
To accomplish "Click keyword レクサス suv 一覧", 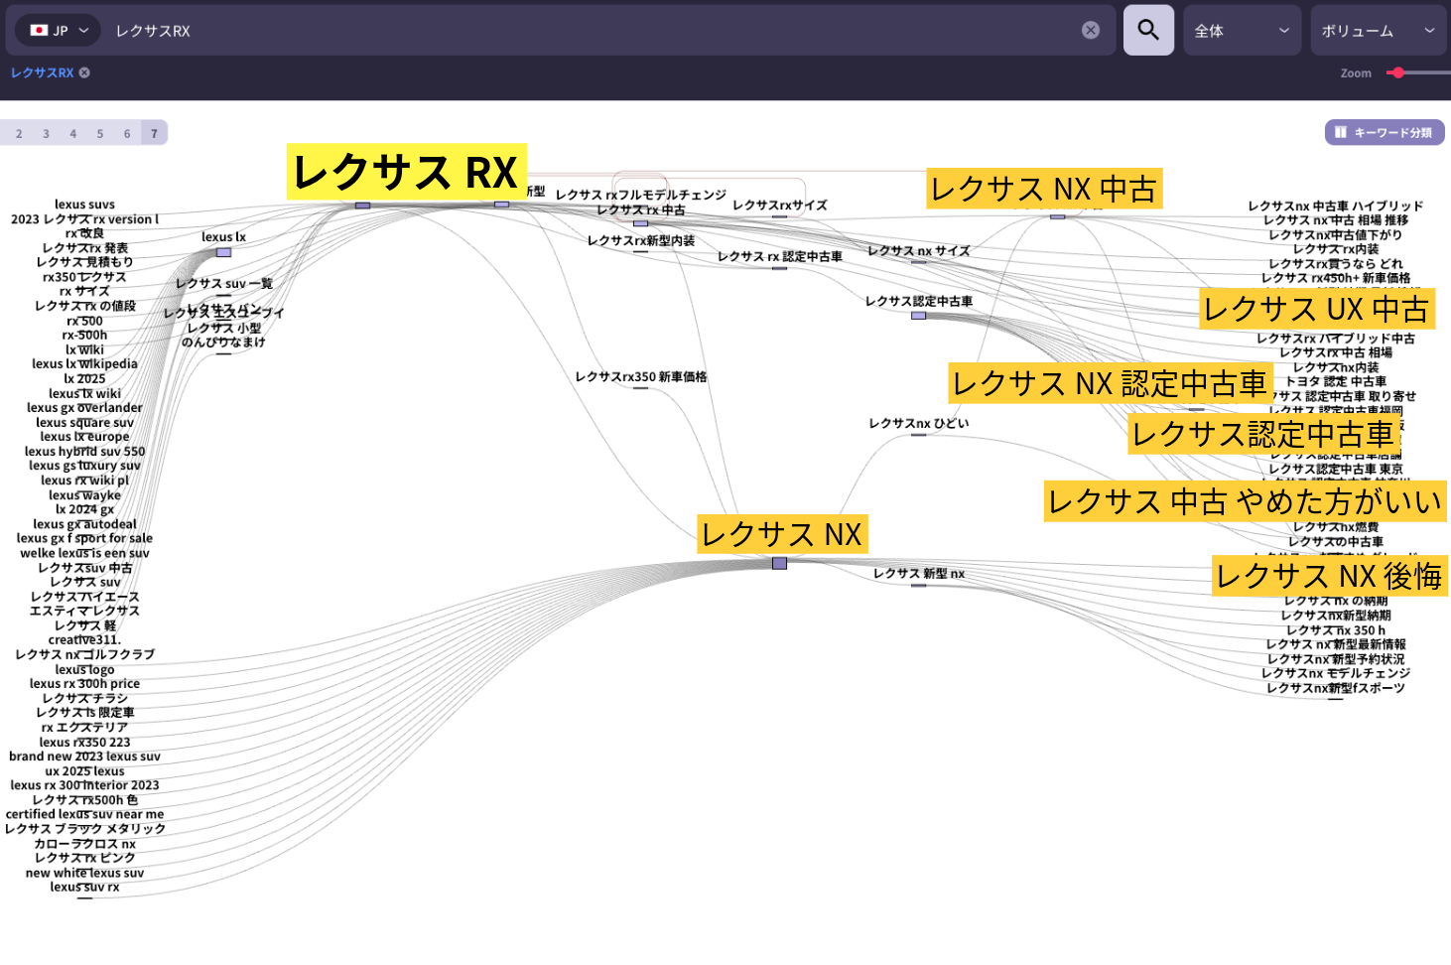I will click(224, 284).
